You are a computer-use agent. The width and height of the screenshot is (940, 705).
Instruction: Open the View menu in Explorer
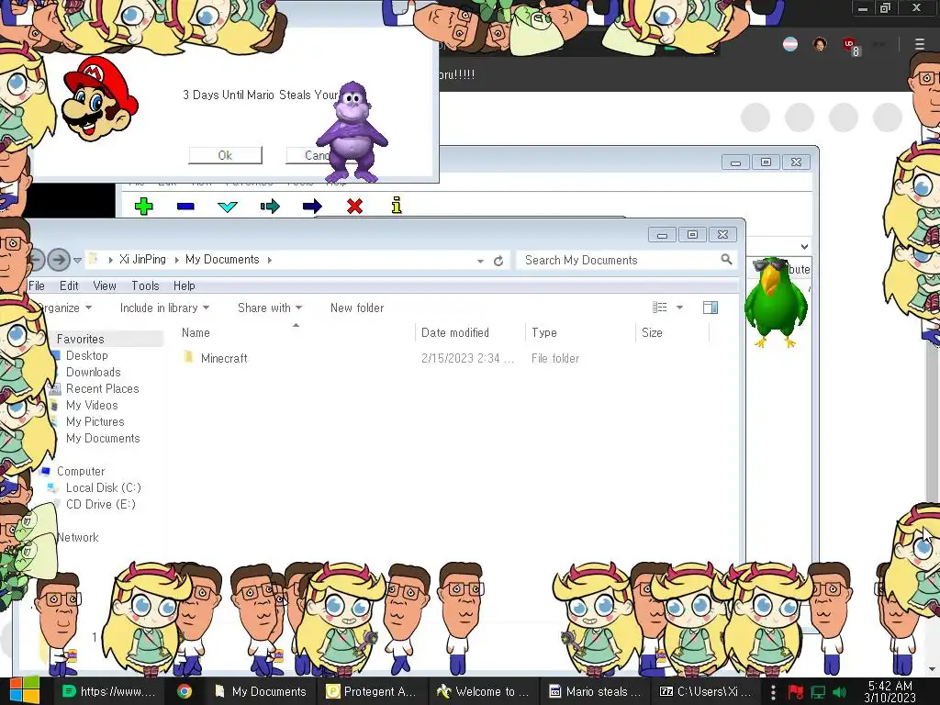click(105, 286)
